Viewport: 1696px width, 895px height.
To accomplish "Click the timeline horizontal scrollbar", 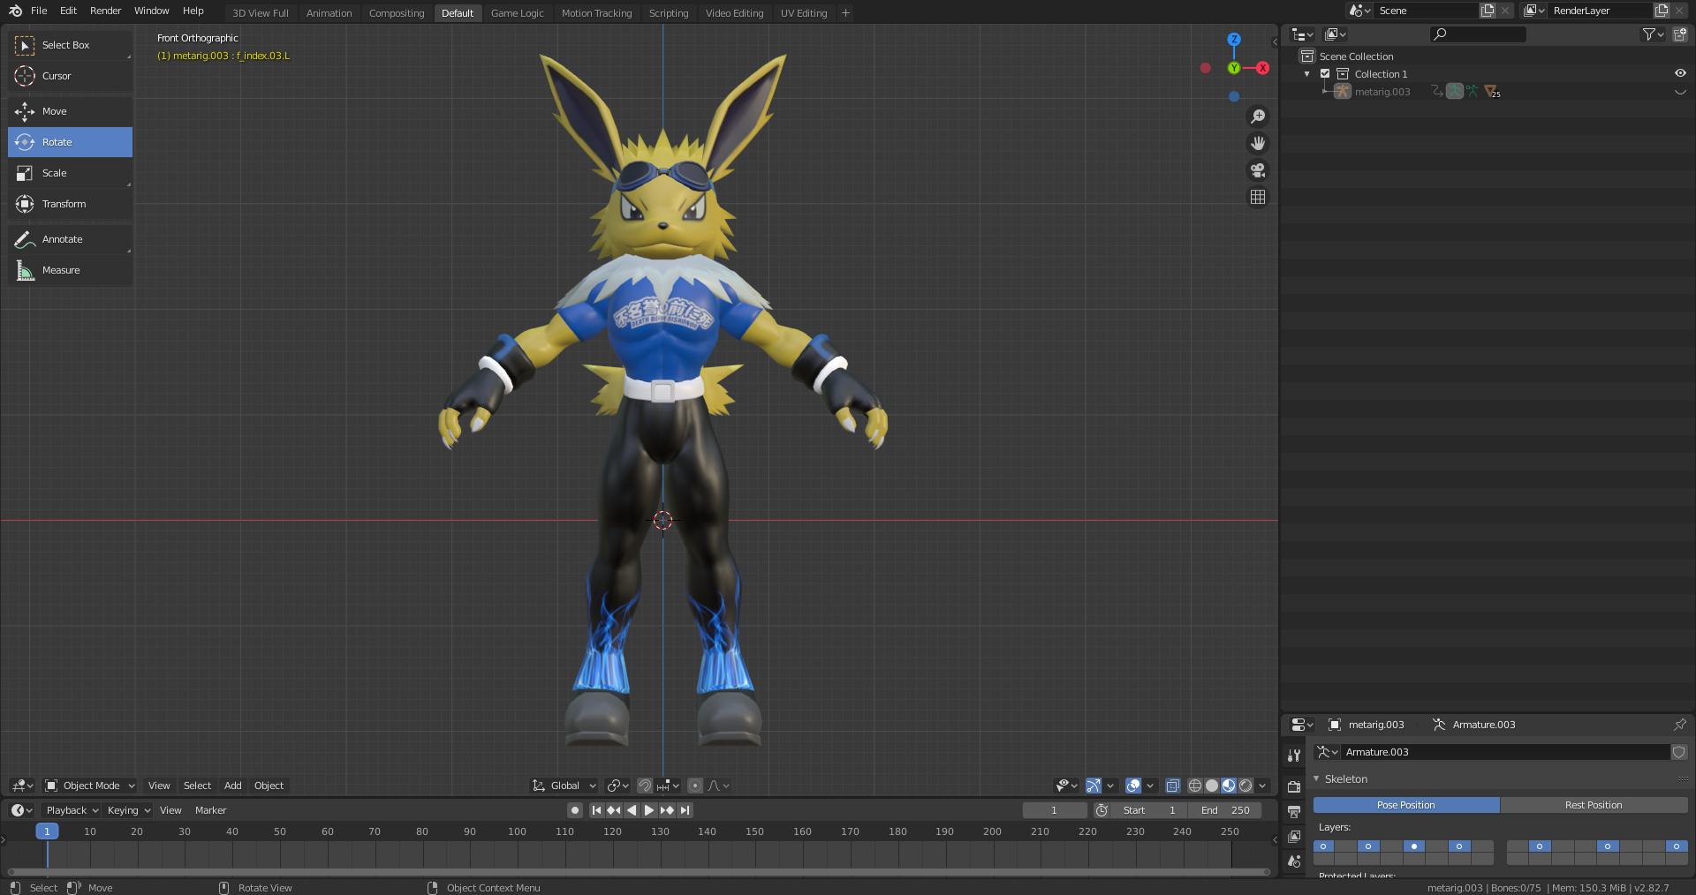I will pos(639,872).
